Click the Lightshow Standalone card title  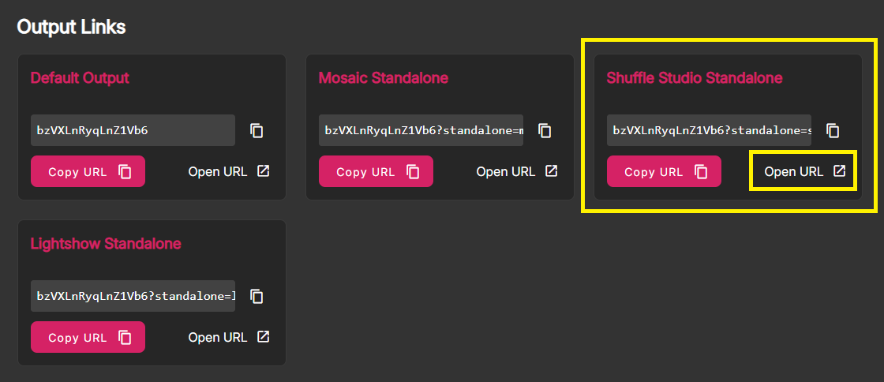click(106, 243)
